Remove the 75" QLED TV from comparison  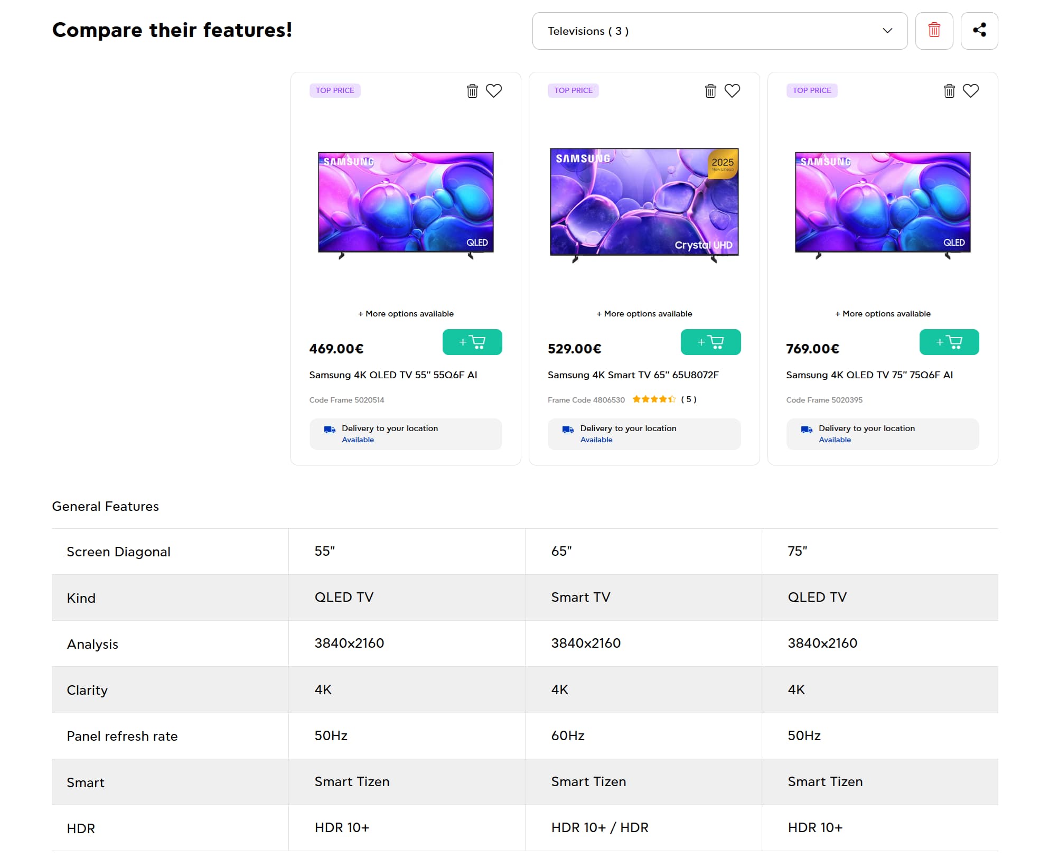coord(949,91)
